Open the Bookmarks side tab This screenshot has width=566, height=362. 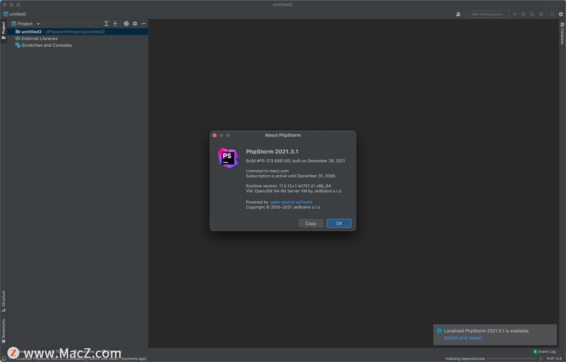[x=3, y=331]
